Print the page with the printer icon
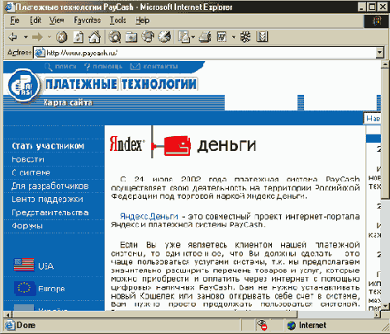 (205, 37)
